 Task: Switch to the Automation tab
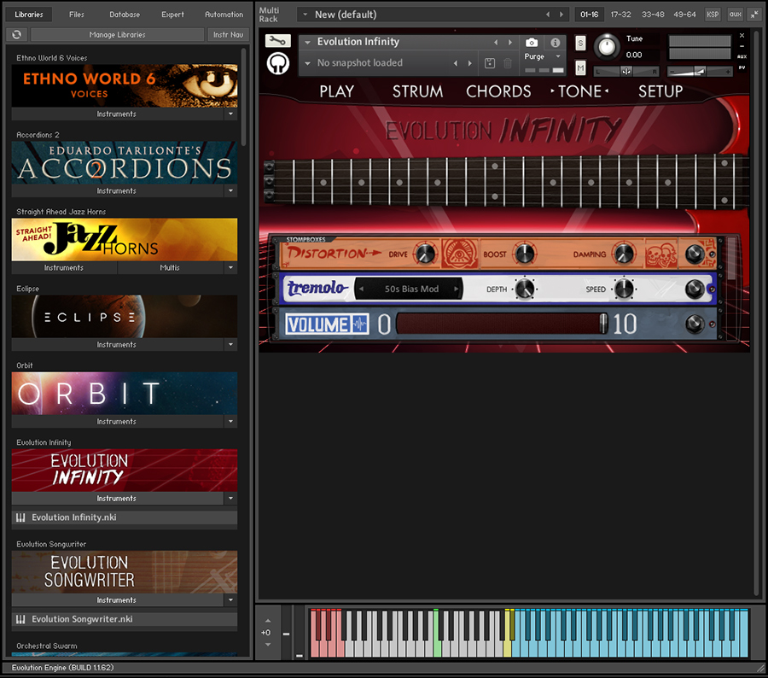224,15
